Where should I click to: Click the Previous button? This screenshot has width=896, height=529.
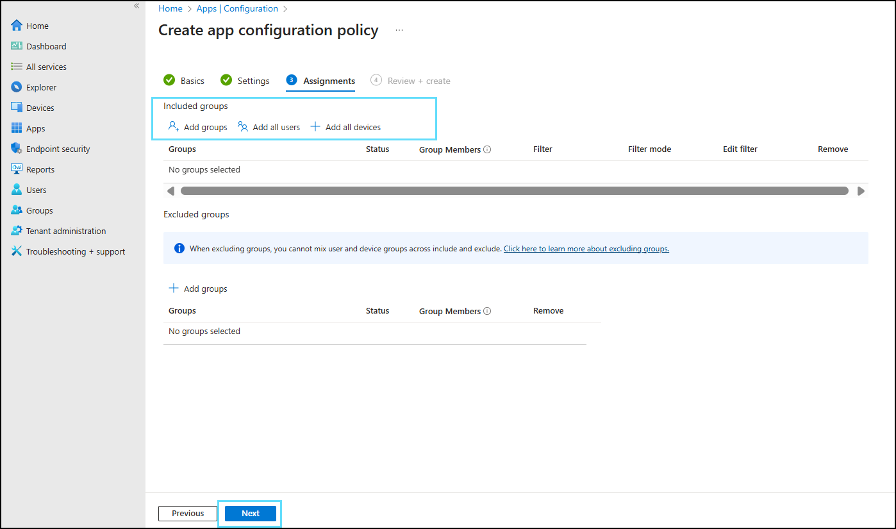[x=188, y=513]
